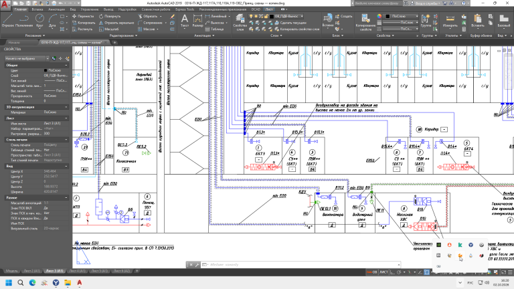
Task: Activate the Дуга (arc) tool
Action: click(x=52, y=20)
